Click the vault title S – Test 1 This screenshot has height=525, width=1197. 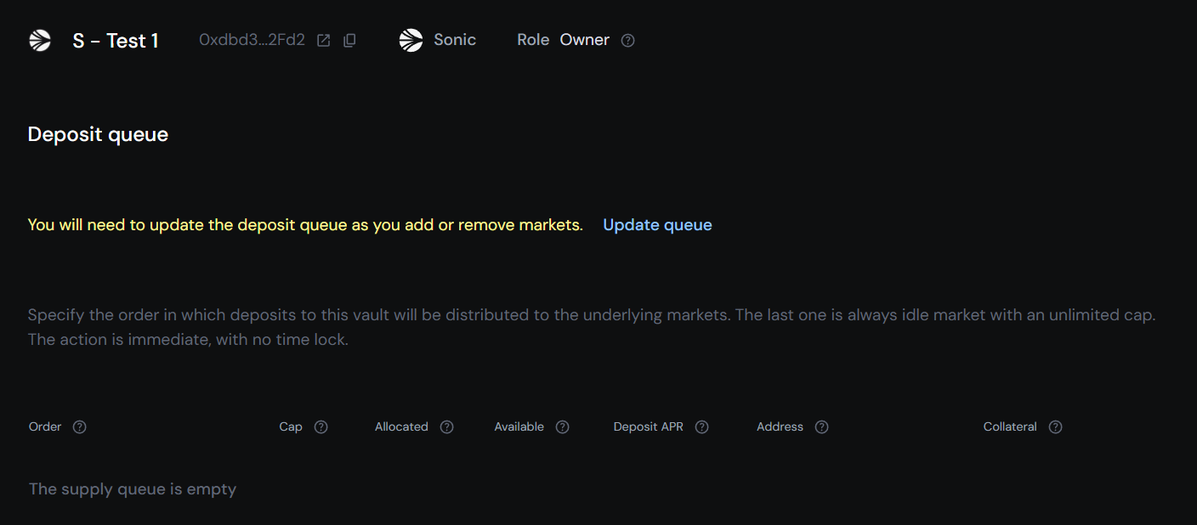pos(116,40)
